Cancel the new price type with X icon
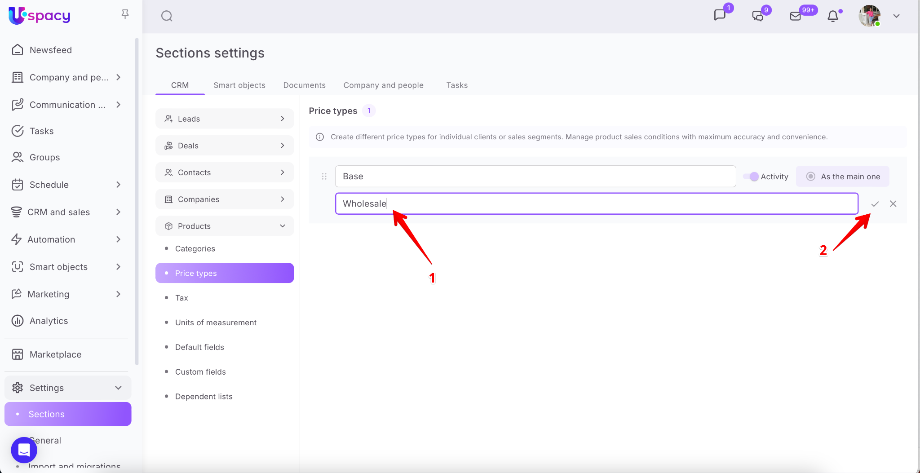Viewport: 920px width, 473px height. (893, 204)
